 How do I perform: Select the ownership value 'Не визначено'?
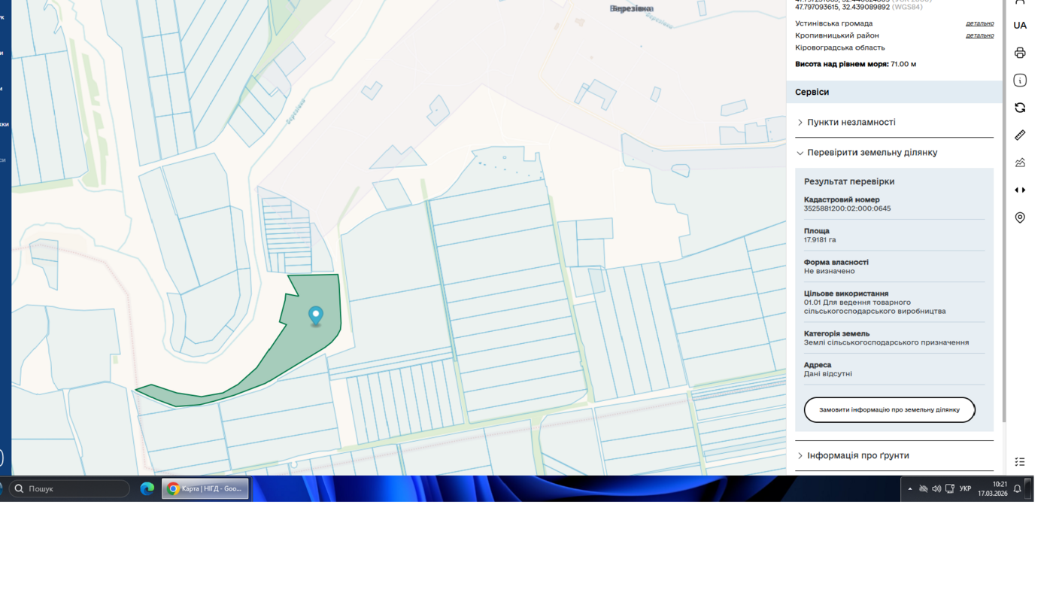(x=829, y=271)
